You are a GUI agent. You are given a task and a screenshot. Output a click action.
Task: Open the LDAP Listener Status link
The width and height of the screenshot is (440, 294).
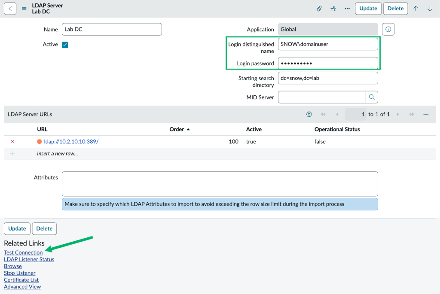click(29, 259)
